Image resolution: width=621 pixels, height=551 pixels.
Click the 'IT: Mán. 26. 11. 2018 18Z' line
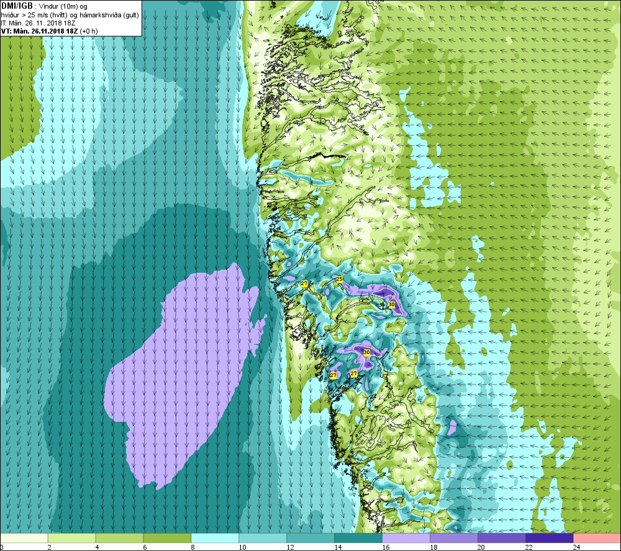coord(38,23)
